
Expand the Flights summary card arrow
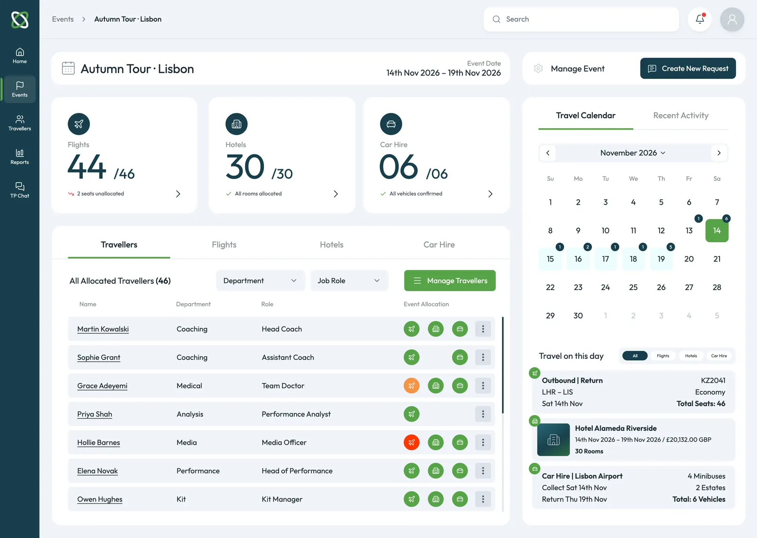coord(178,194)
